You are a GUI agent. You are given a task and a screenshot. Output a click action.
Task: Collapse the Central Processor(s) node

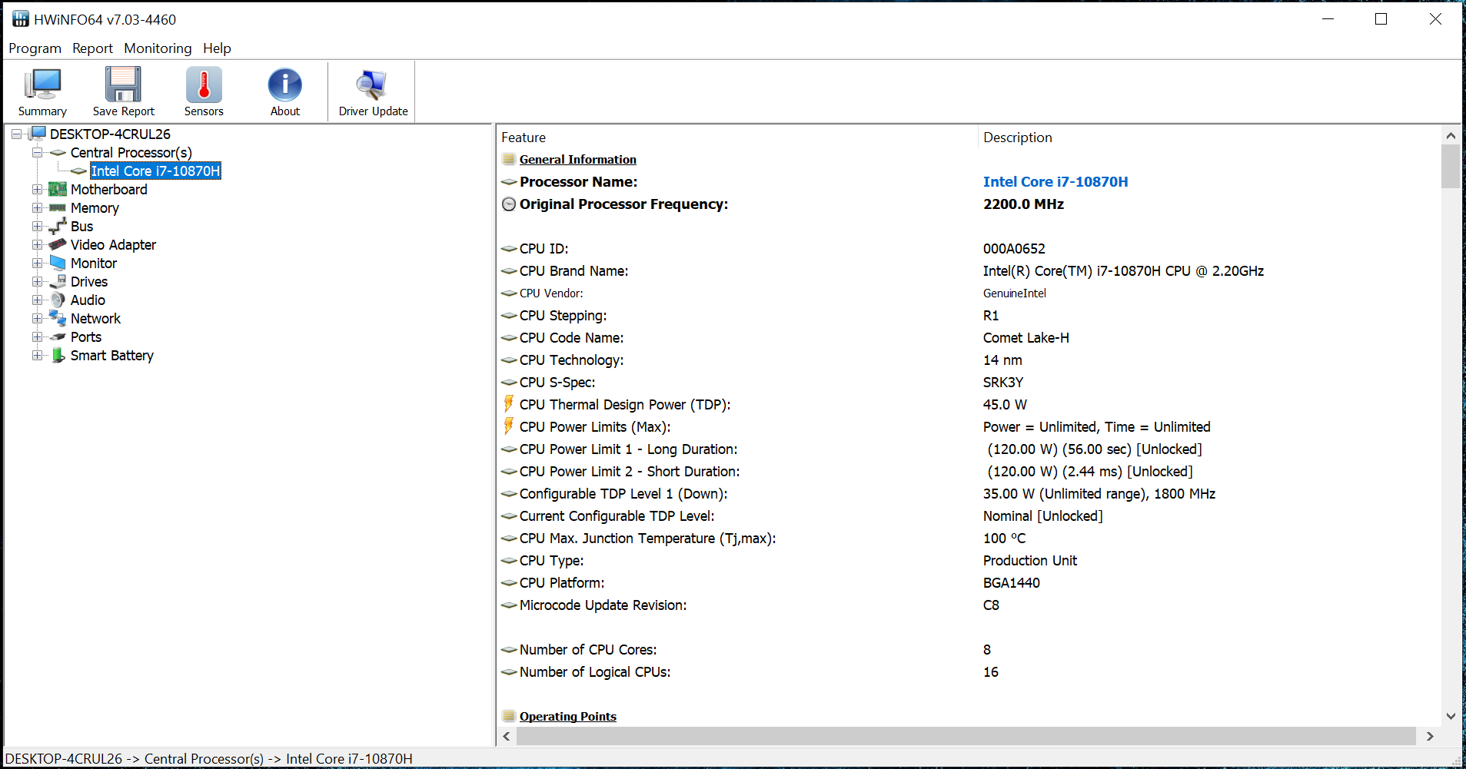pyautogui.click(x=37, y=153)
